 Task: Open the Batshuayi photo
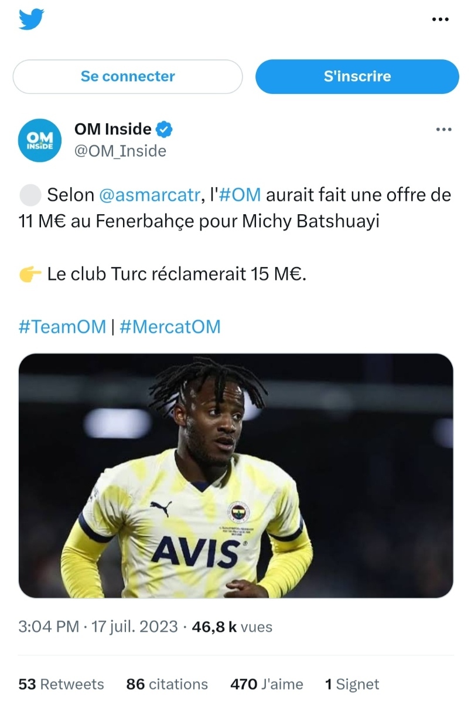click(x=236, y=476)
